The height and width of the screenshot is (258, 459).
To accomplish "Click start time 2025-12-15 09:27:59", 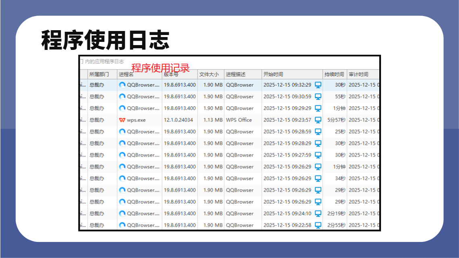I will [287, 155].
